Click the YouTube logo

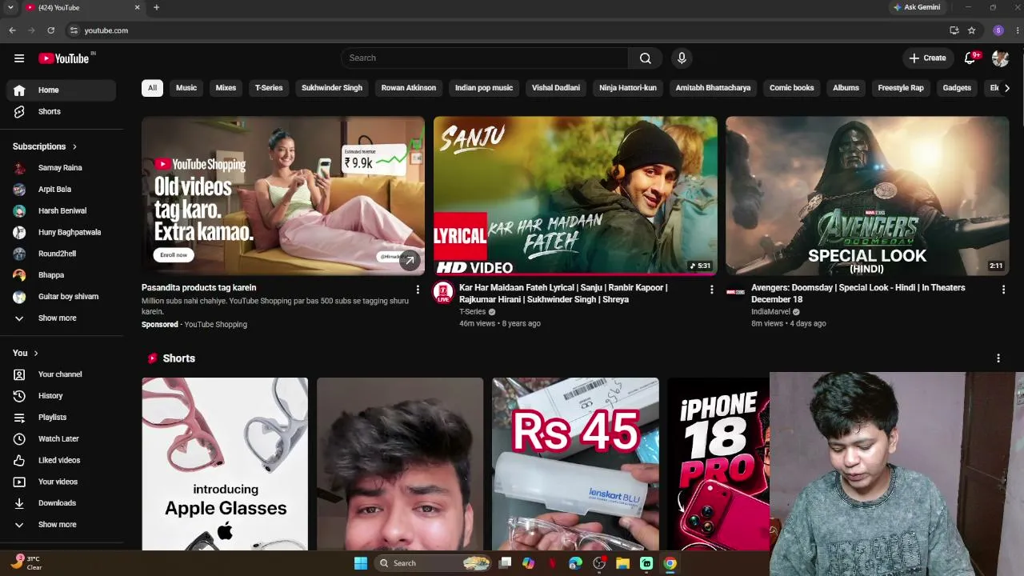click(x=64, y=58)
